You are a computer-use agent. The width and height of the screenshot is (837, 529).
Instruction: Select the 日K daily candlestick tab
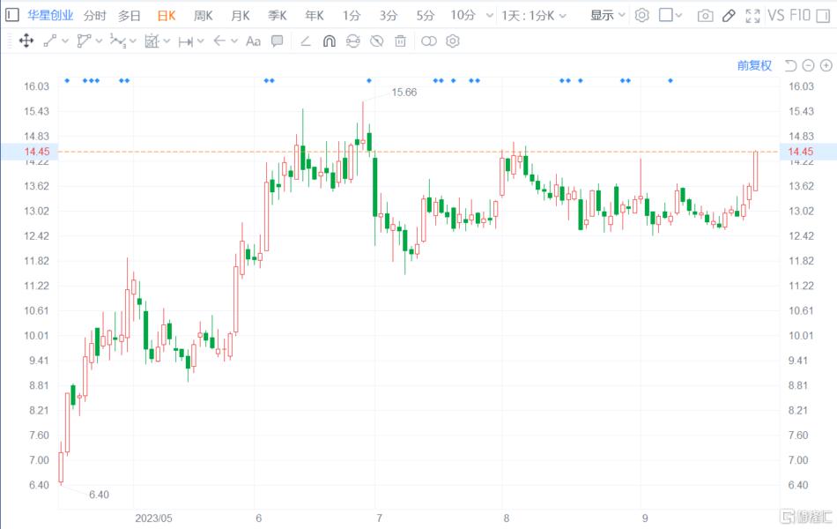[166, 16]
